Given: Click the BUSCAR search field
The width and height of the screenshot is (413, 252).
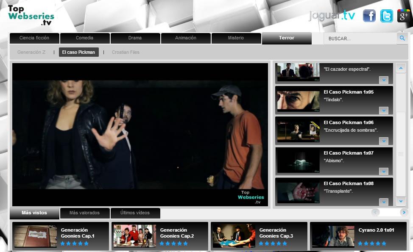Looking at the screenshot, I should (x=360, y=39).
